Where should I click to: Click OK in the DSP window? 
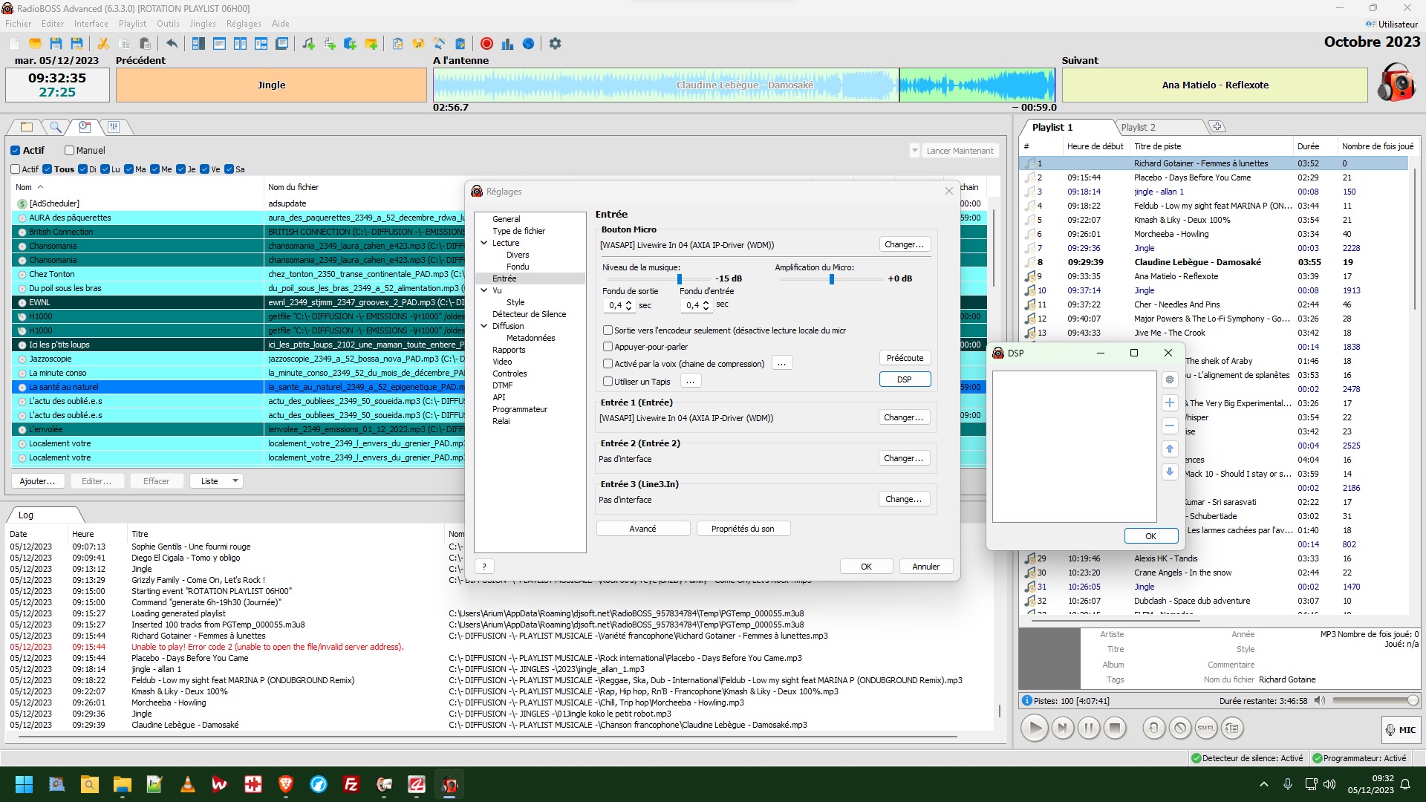[x=1150, y=536]
